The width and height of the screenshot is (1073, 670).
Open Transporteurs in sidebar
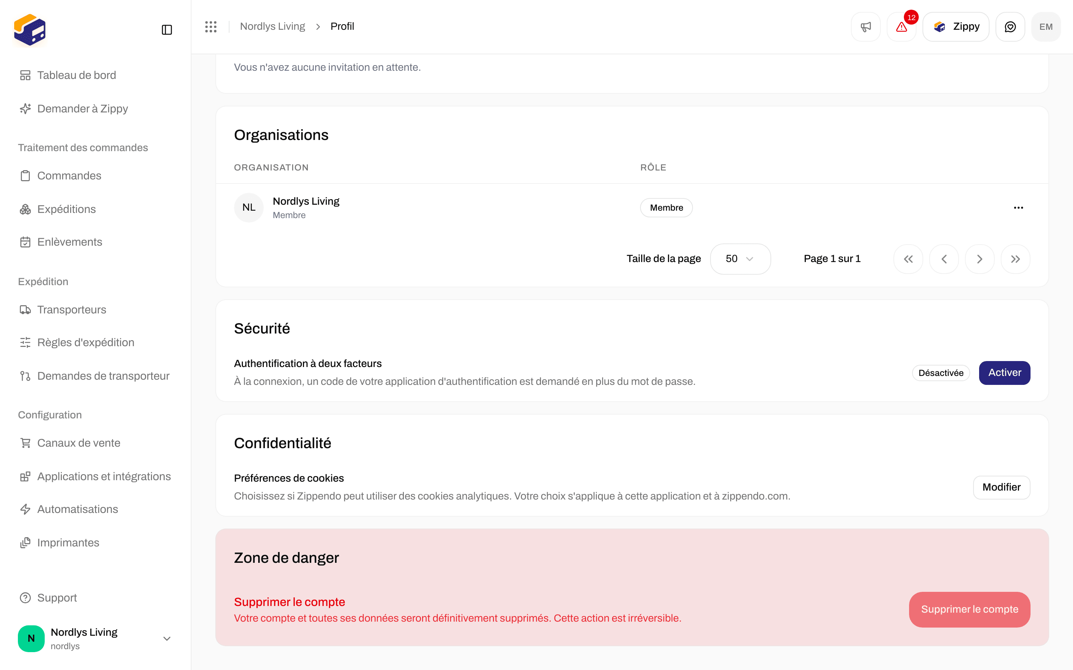95,310
